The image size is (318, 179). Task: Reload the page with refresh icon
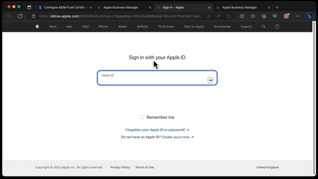(20, 16)
